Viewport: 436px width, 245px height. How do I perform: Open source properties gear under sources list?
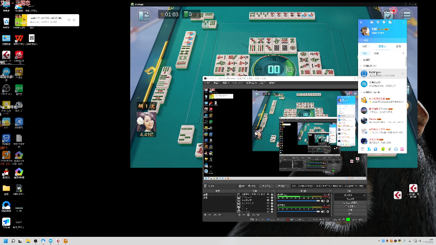[x=249, y=215]
